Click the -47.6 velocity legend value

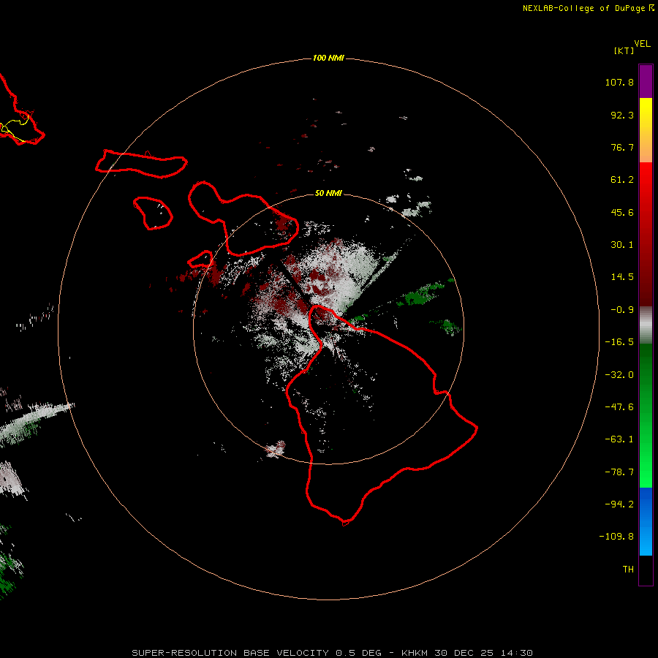point(619,407)
